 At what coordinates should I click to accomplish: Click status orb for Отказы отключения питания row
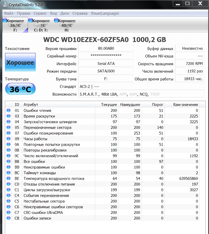8,184
